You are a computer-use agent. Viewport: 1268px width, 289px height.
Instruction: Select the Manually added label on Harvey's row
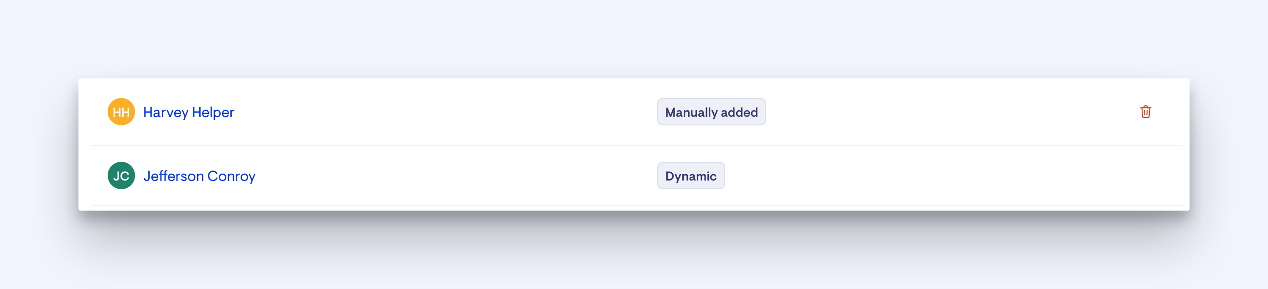pos(711,112)
